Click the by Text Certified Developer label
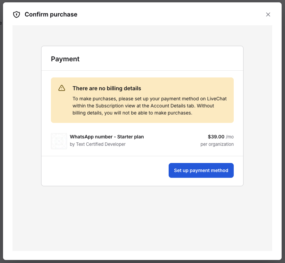 [97, 144]
